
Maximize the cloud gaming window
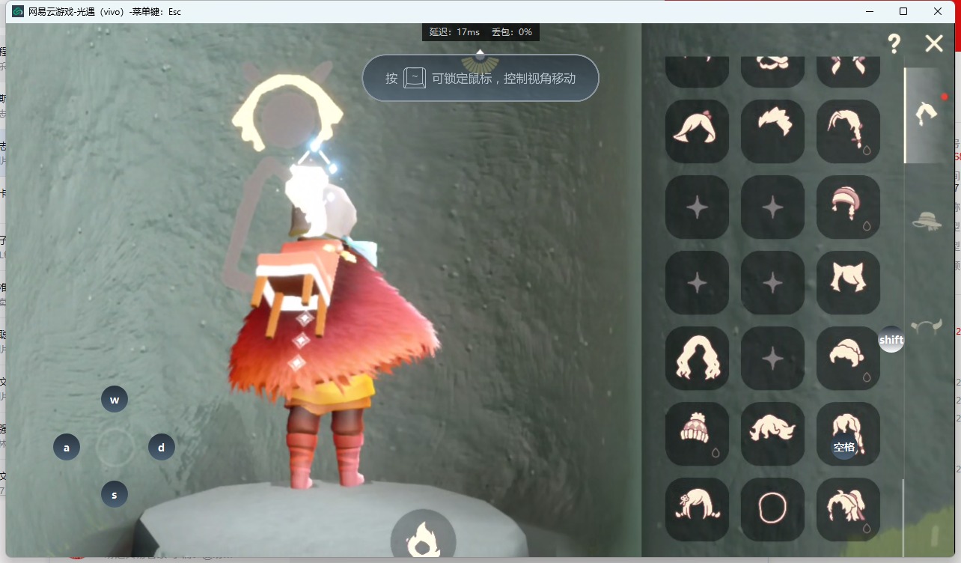[903, 11]
